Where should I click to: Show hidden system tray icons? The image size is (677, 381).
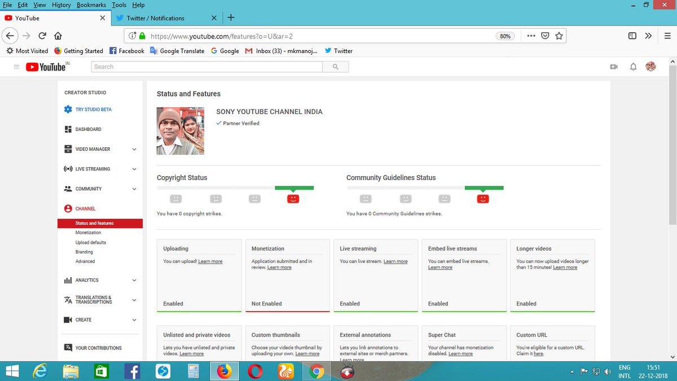(x=572, y=371)
